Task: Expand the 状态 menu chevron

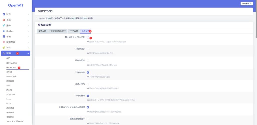Action: (28, 14)
